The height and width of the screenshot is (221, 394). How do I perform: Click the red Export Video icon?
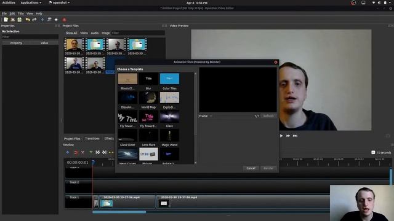[x=64, y=20]
